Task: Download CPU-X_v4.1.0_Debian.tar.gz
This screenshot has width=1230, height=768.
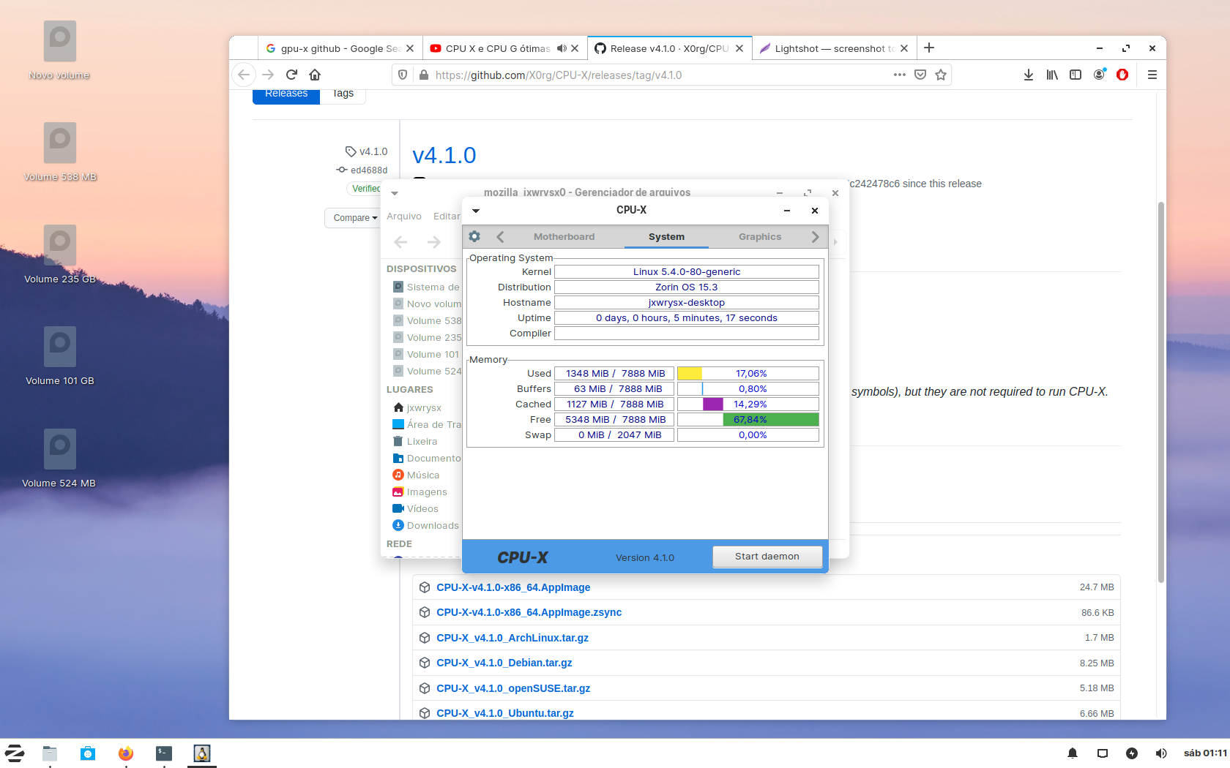Action: tap(504, 663)
